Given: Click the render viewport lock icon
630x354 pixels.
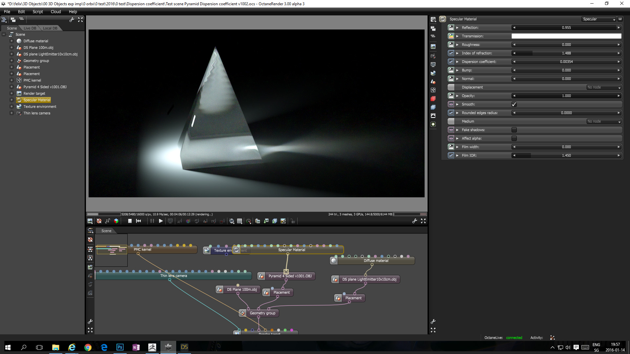Looking at the screenshot, I should [x=293, y=221].
